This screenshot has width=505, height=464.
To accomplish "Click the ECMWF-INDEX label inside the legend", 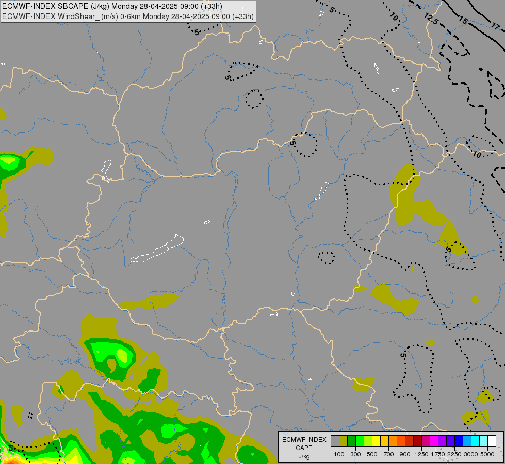I will coord(304,440).
